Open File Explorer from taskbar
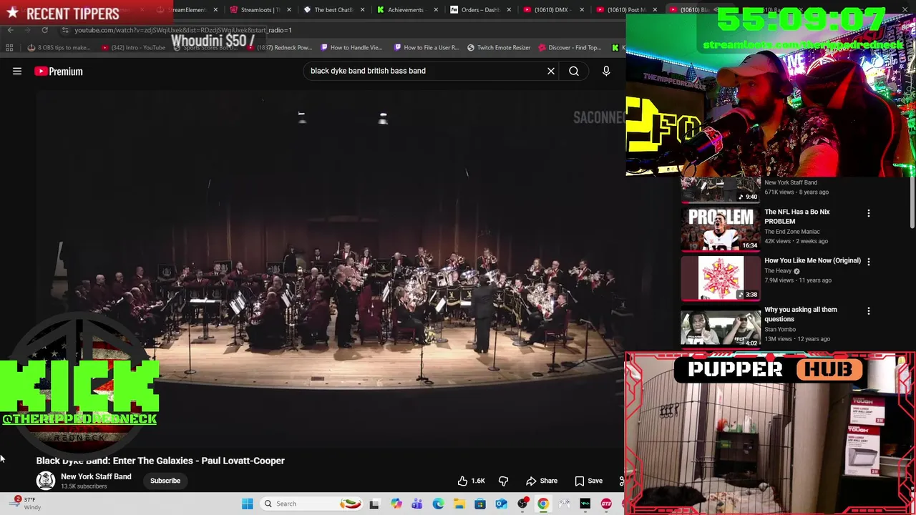The height and width of the screenshot is (515, 916). pos(459,504)
